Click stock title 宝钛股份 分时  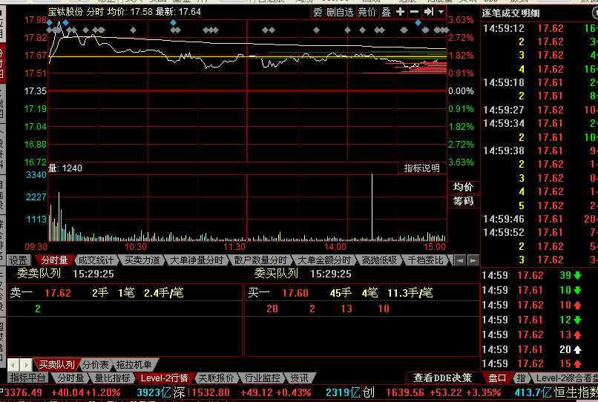click(x=76, y=12)
